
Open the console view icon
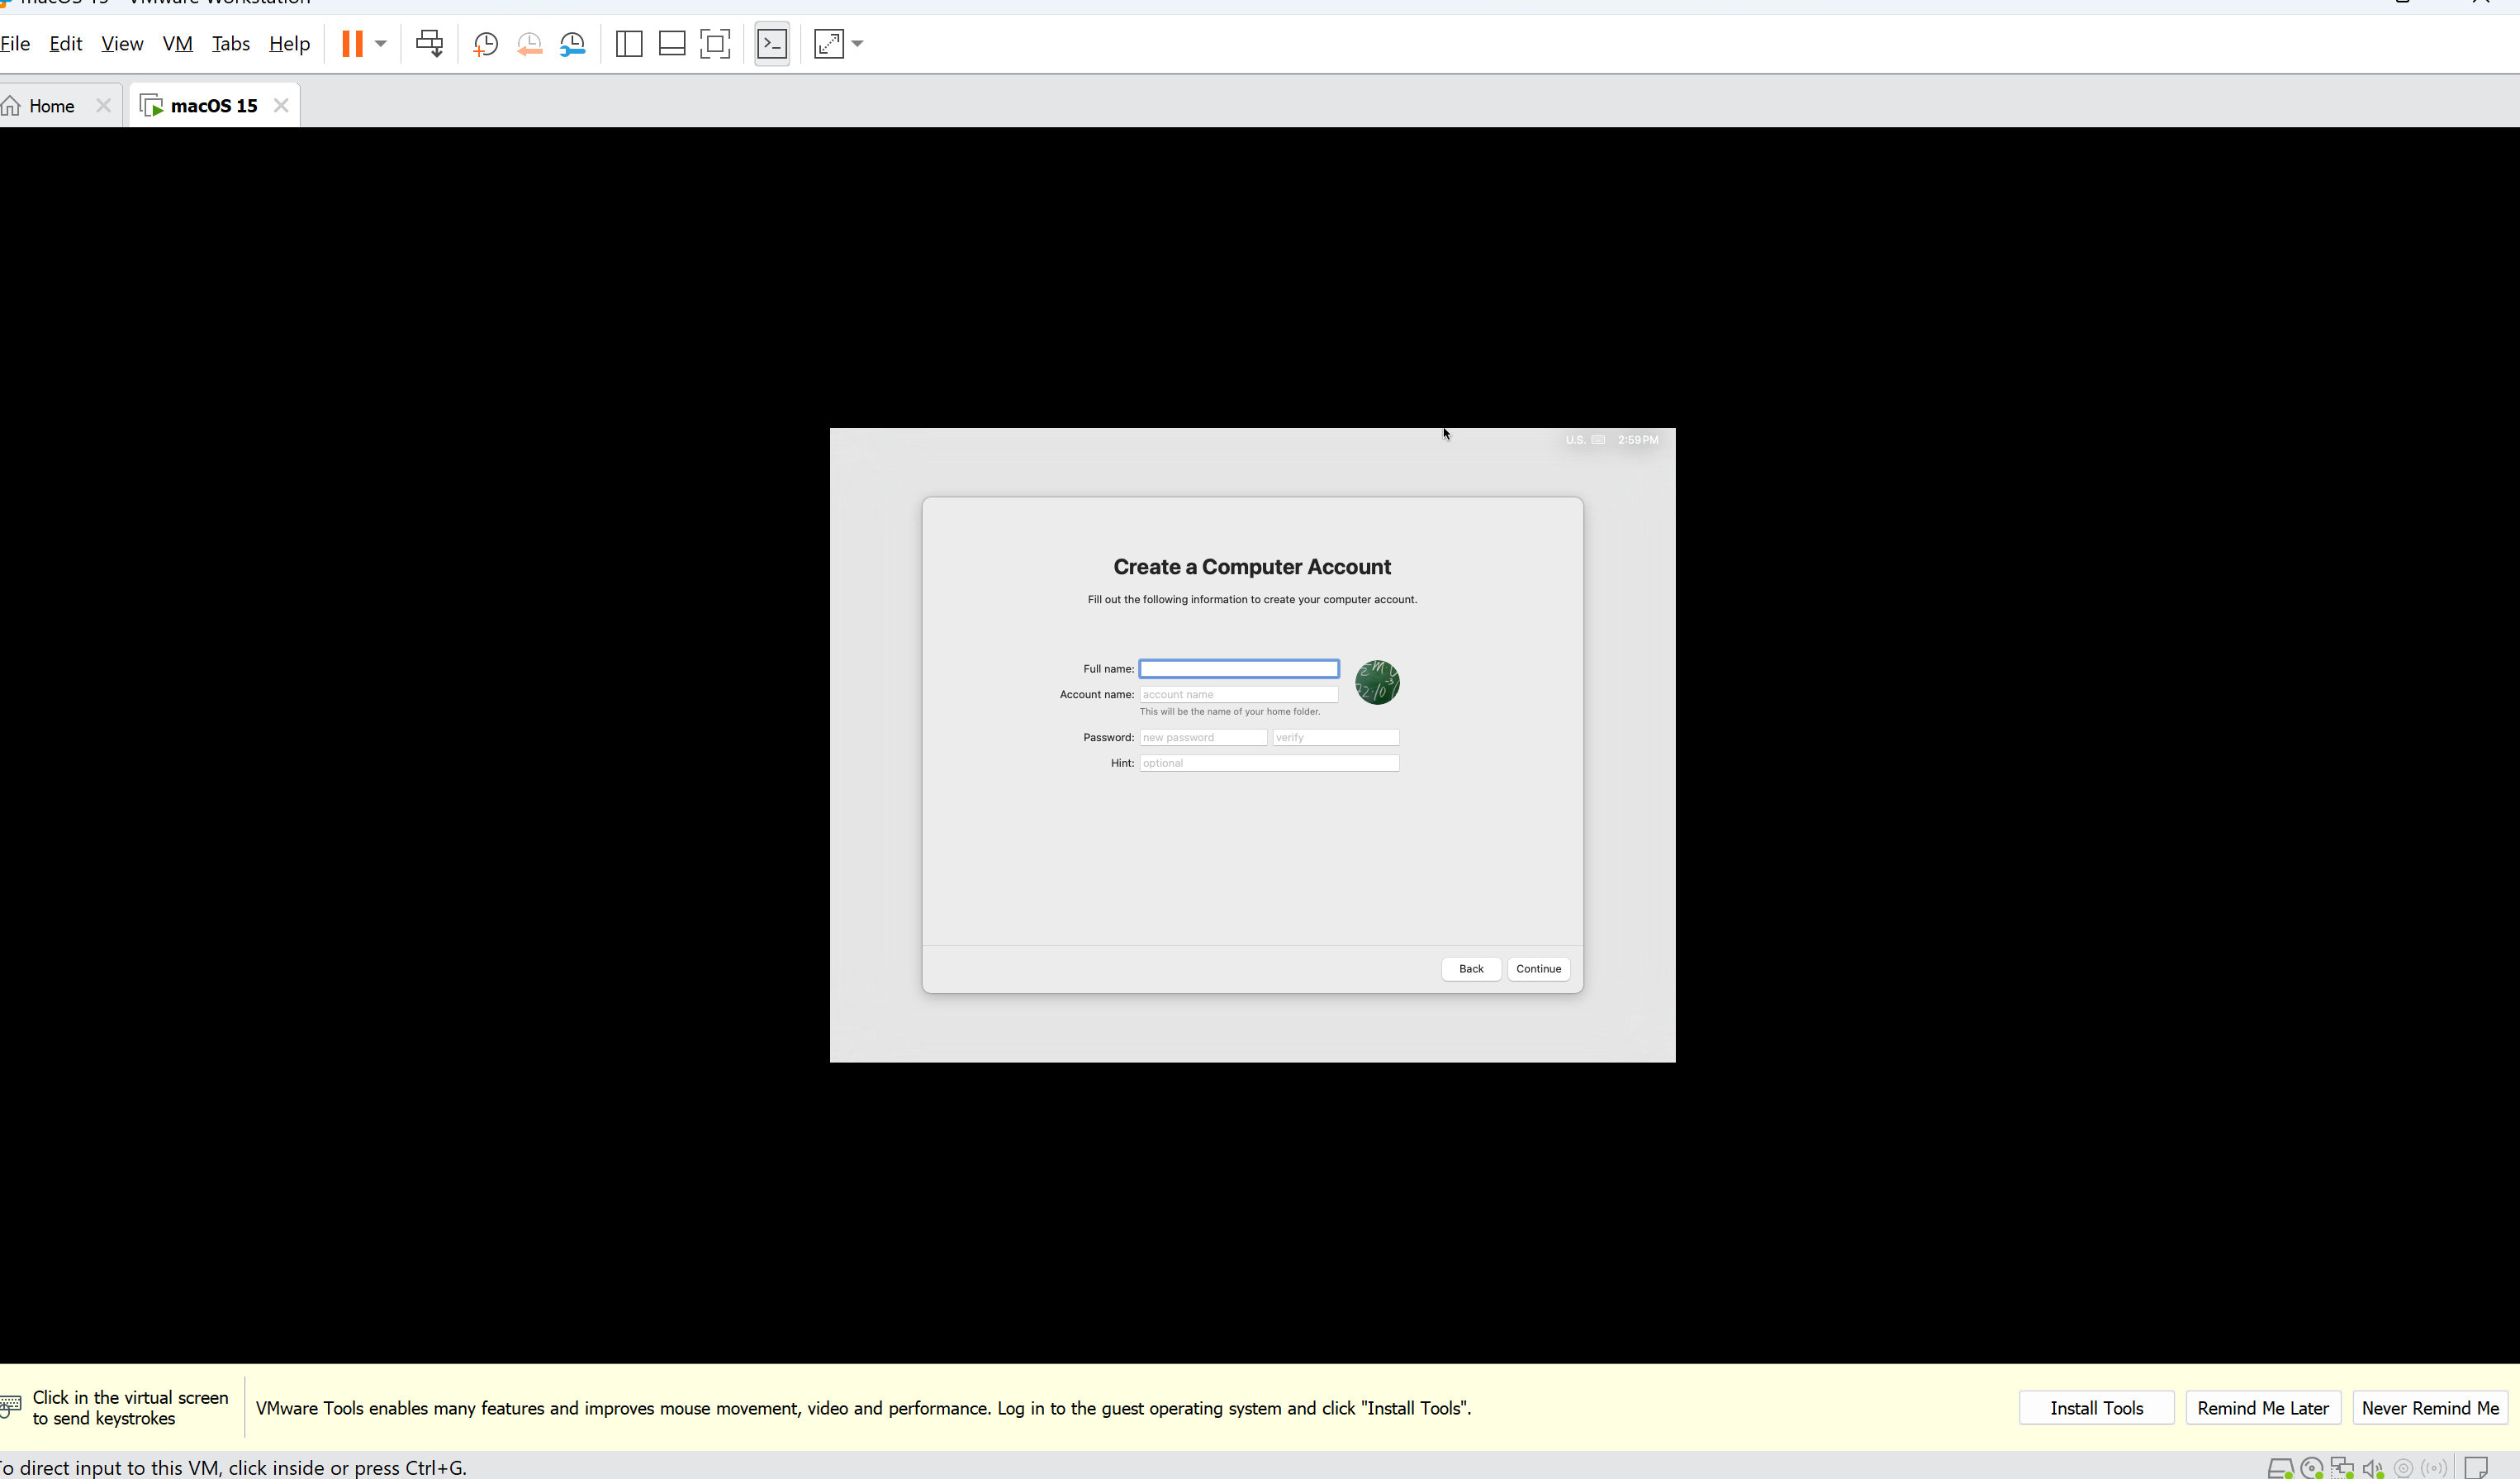[x=772, y=44]
